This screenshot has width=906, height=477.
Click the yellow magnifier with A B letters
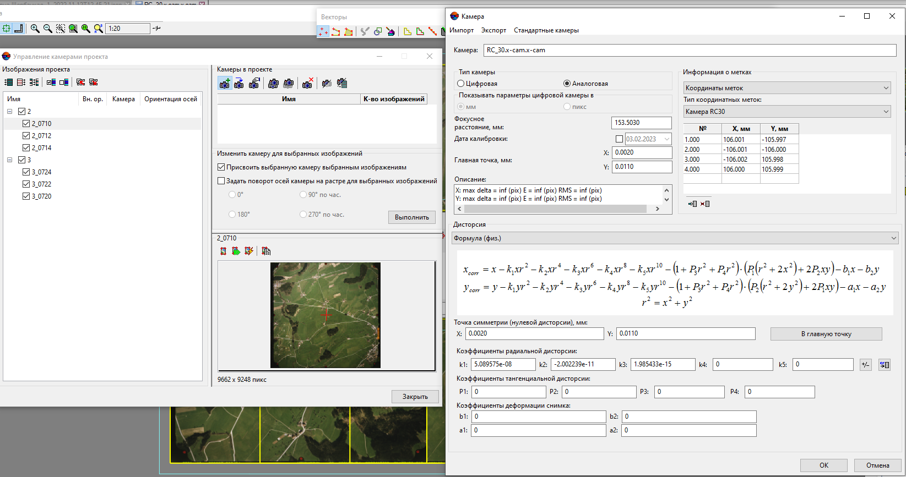[99, 29]
